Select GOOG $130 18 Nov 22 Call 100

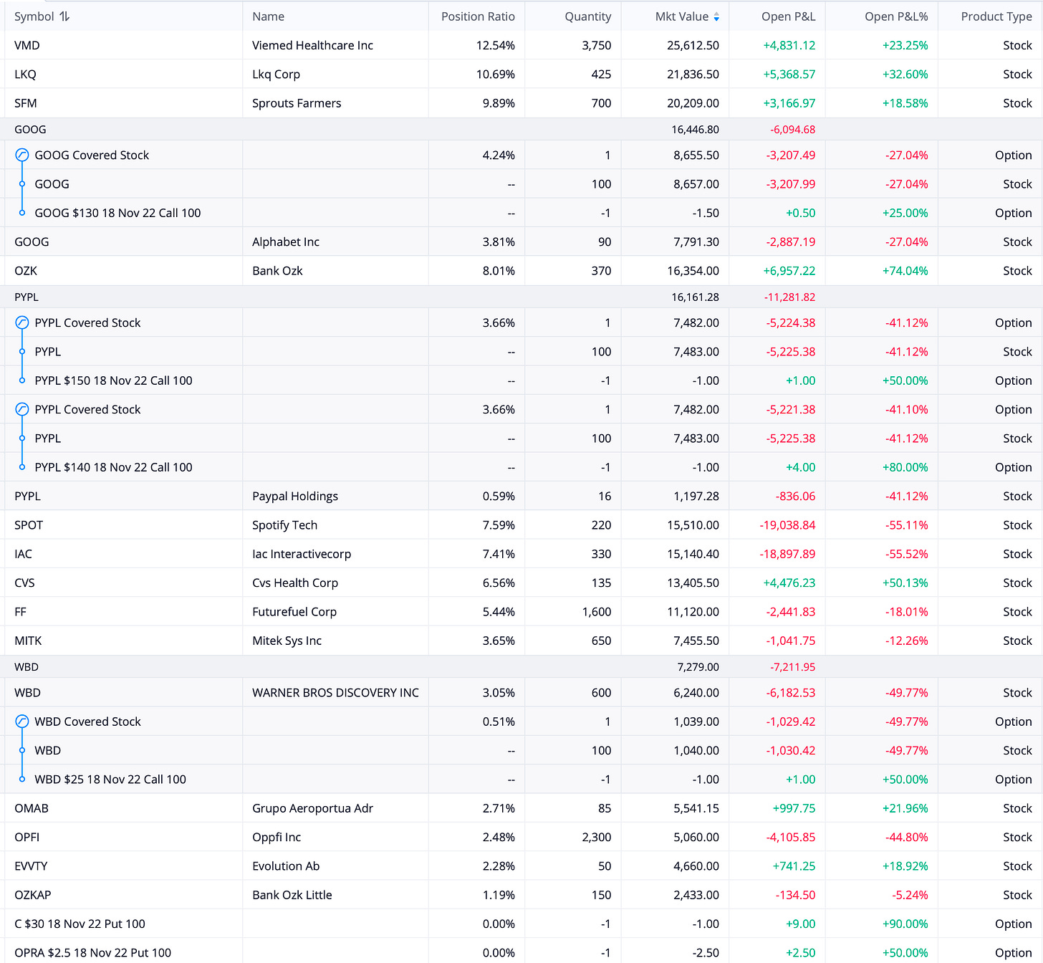pyautogui.click(x=117, y=213)
